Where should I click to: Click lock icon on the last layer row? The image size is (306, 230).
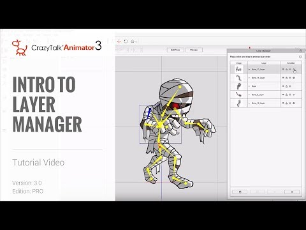click(x=286, y=103)
